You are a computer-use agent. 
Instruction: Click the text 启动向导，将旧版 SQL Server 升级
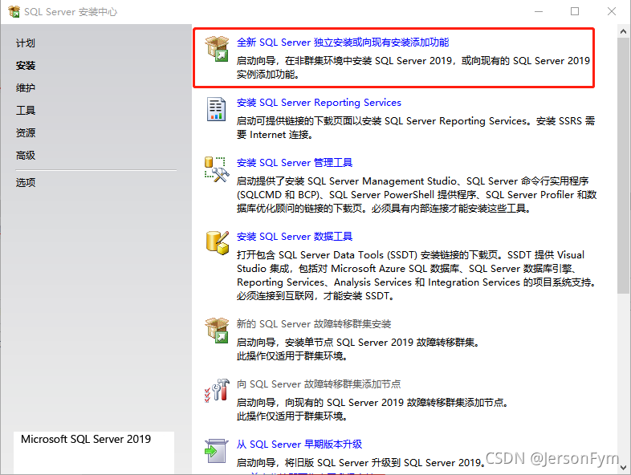pos(360,462)
